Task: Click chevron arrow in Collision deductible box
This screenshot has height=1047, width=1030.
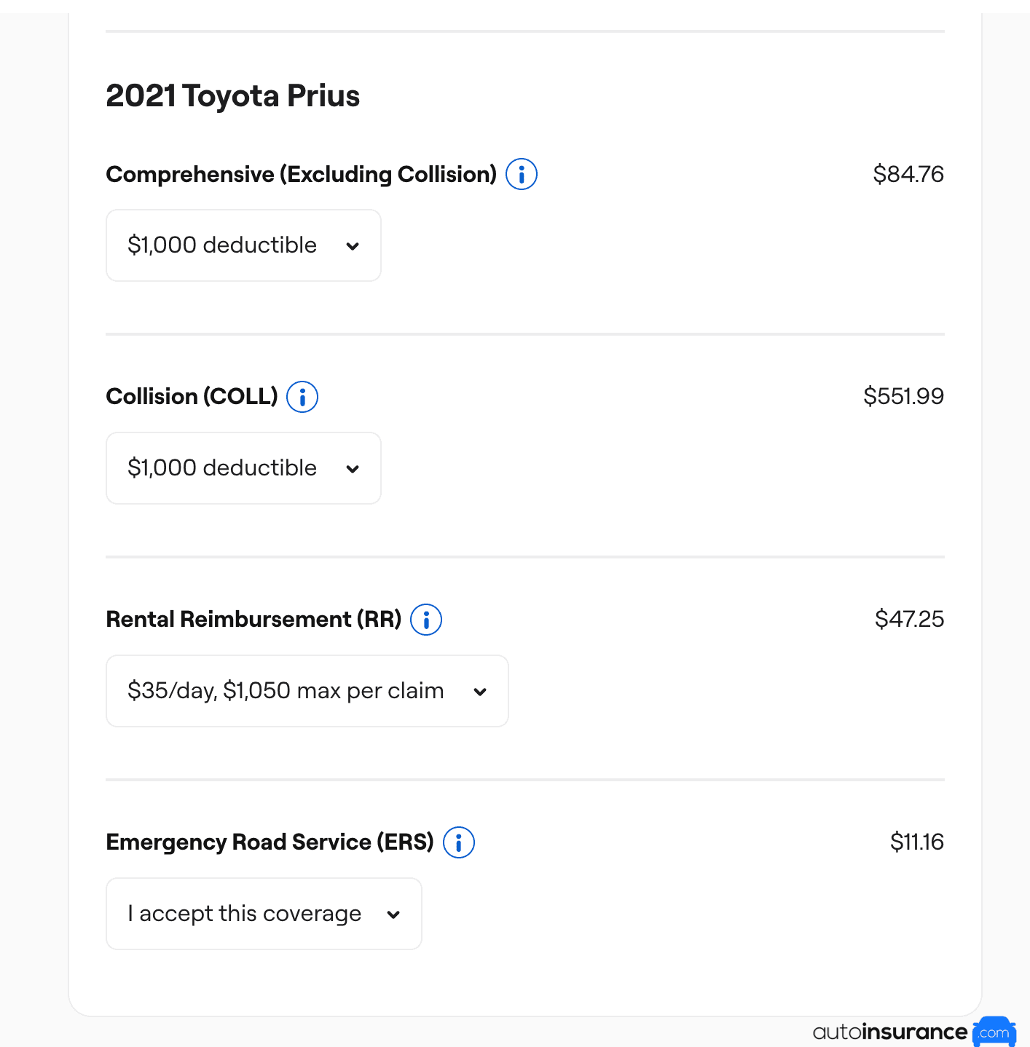Action: 353,469
